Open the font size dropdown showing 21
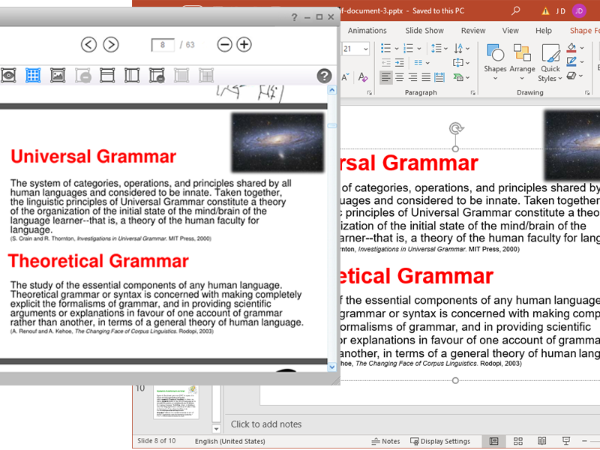The image size is (600, 450). (366, 49)
